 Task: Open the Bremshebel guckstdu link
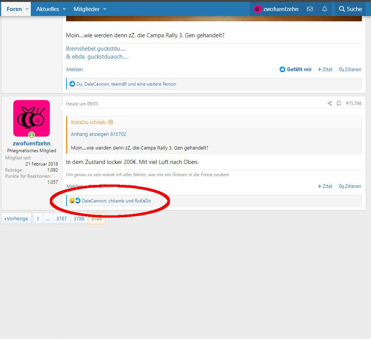pyautogui.click(x=96, y=49)
